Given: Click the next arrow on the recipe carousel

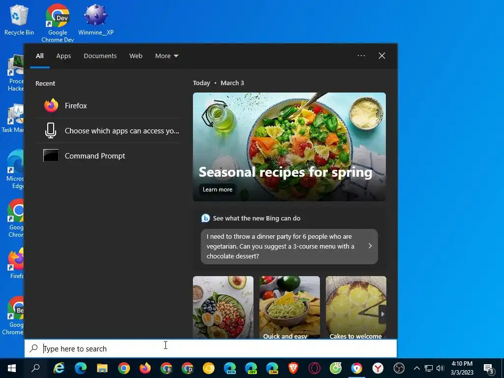Looking at the screenshot, I should click(x=382, y=314).
